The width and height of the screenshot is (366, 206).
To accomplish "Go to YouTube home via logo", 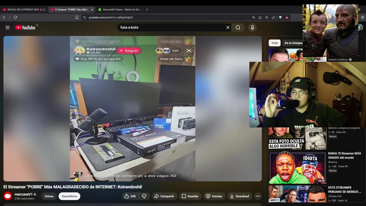I will pyautogui.click(x=25, y=27).
